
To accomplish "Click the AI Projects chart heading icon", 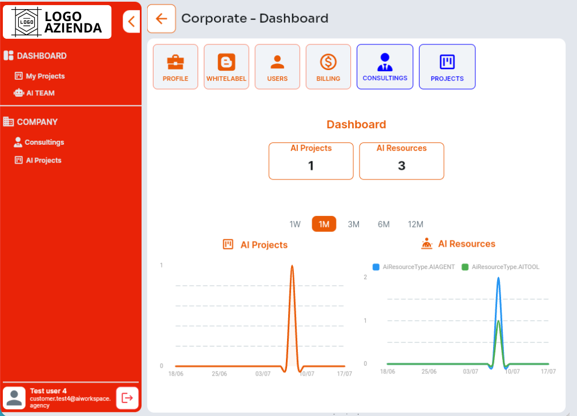I will pos(228,244).
